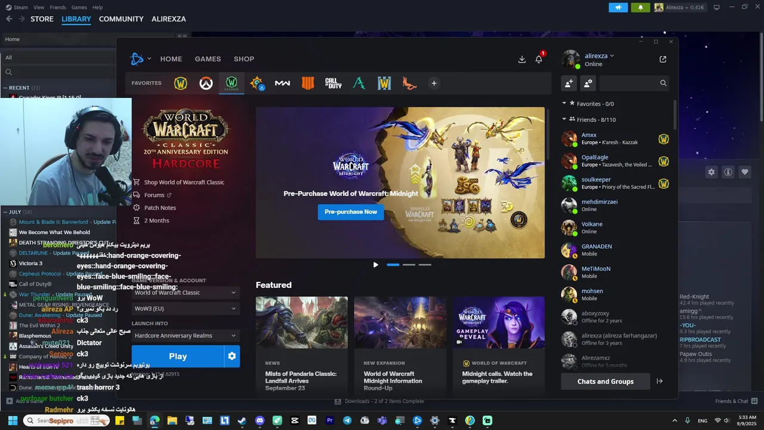The width and height of the screenshot is (764, 430).
Task: Select Victoria 3 in Steam library
Action: tap(30, 263)
